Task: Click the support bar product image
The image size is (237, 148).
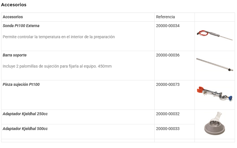Action: point(214,64)
